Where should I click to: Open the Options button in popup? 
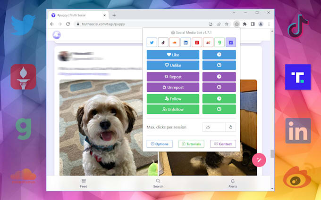[160, 144]
